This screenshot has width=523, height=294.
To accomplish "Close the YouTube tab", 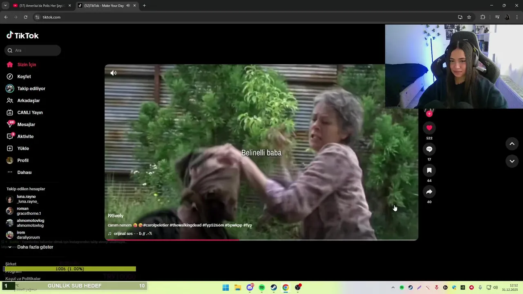I will coord(69,6).
